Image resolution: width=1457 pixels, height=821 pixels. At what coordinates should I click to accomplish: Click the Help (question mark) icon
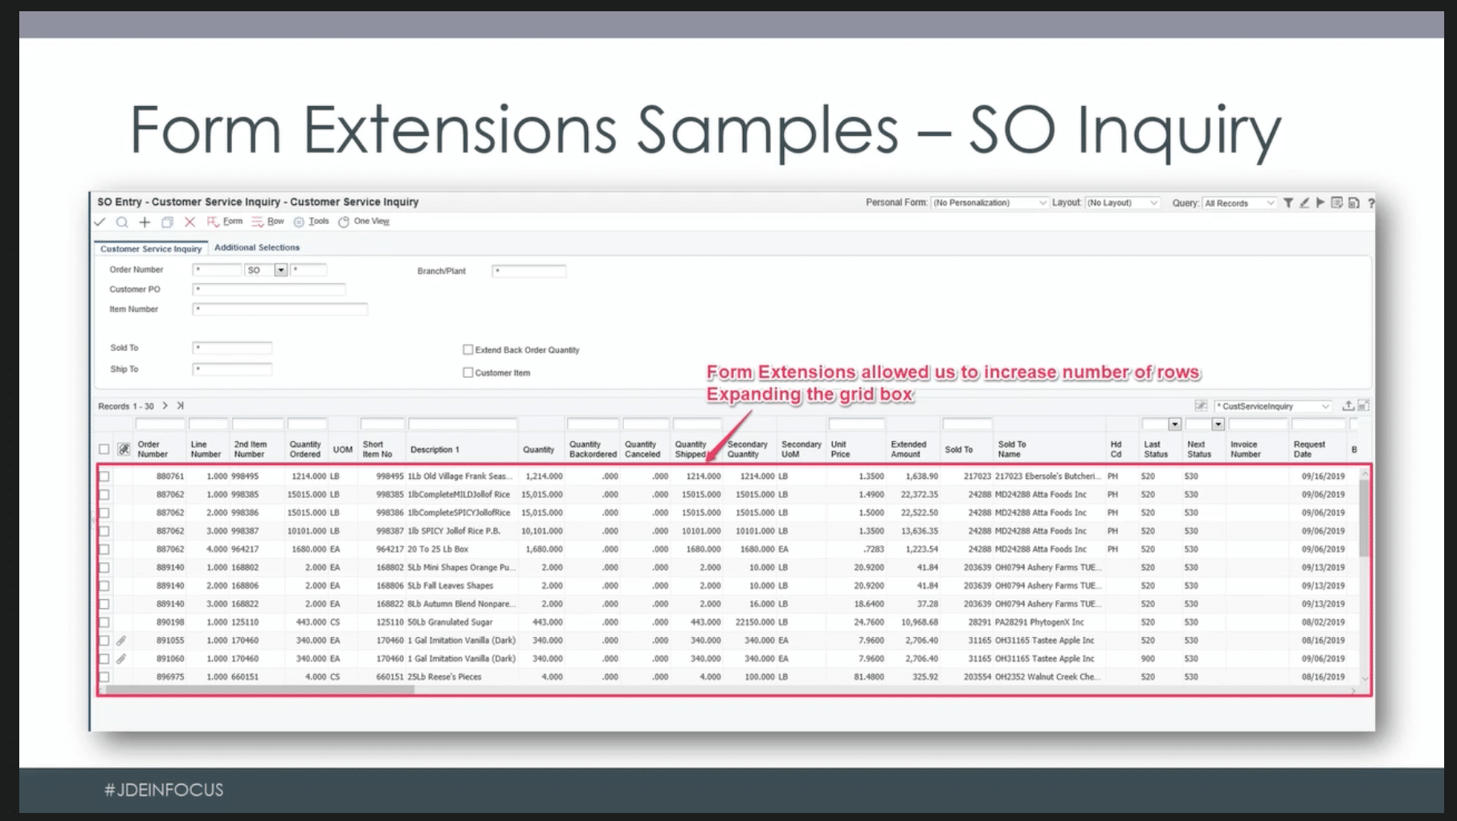(x=1371, y=203)
